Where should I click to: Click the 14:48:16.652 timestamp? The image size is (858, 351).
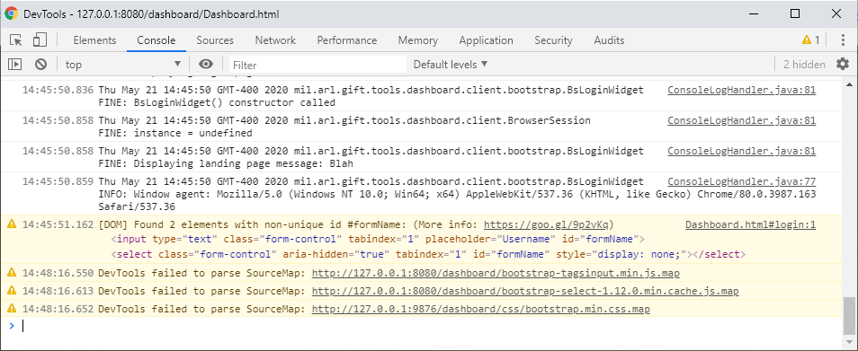pyautogui.click(x=58, y=310)
